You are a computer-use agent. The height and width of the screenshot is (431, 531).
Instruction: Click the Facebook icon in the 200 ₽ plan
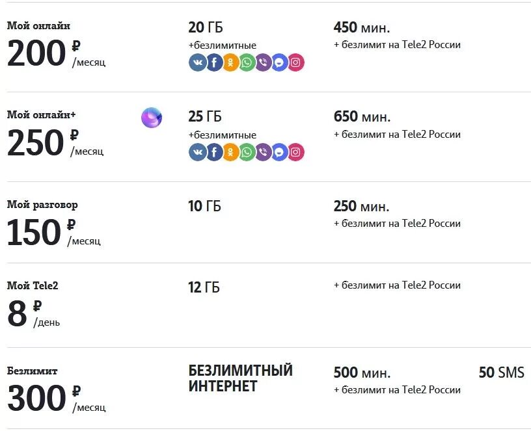tap(214, 63)
